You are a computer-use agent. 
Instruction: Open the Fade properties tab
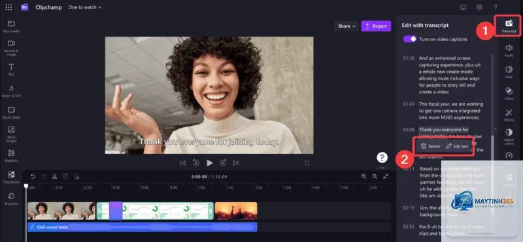pos(509,72)
